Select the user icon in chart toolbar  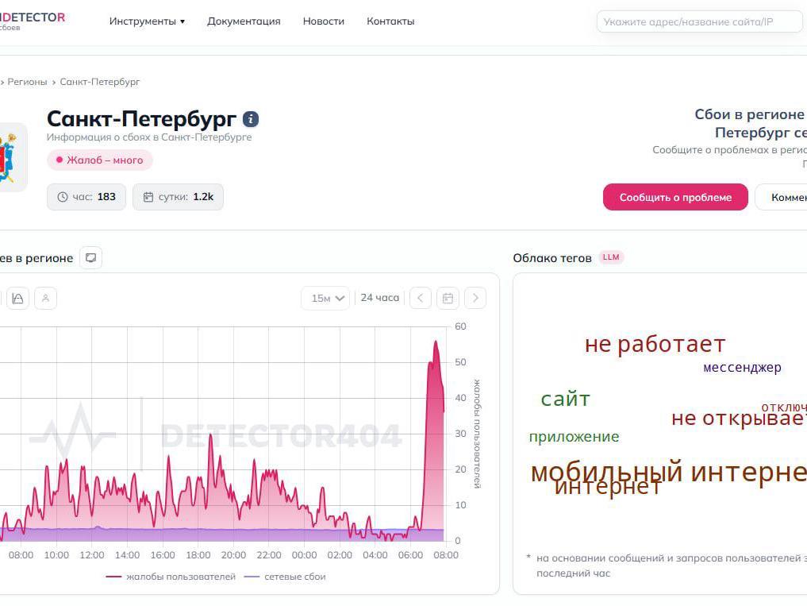[46, 299]
